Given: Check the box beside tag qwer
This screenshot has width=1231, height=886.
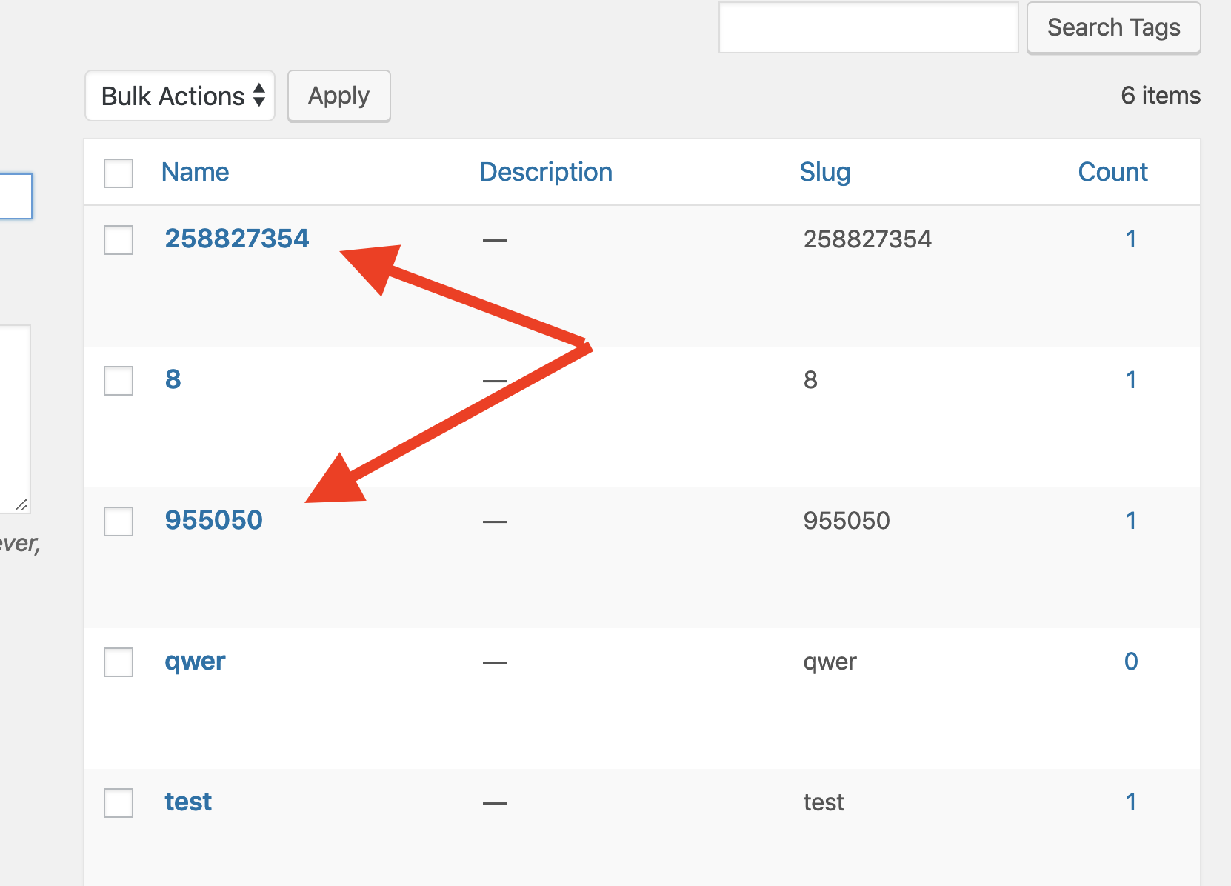Looking at the screenshot, I should [119, 662].
